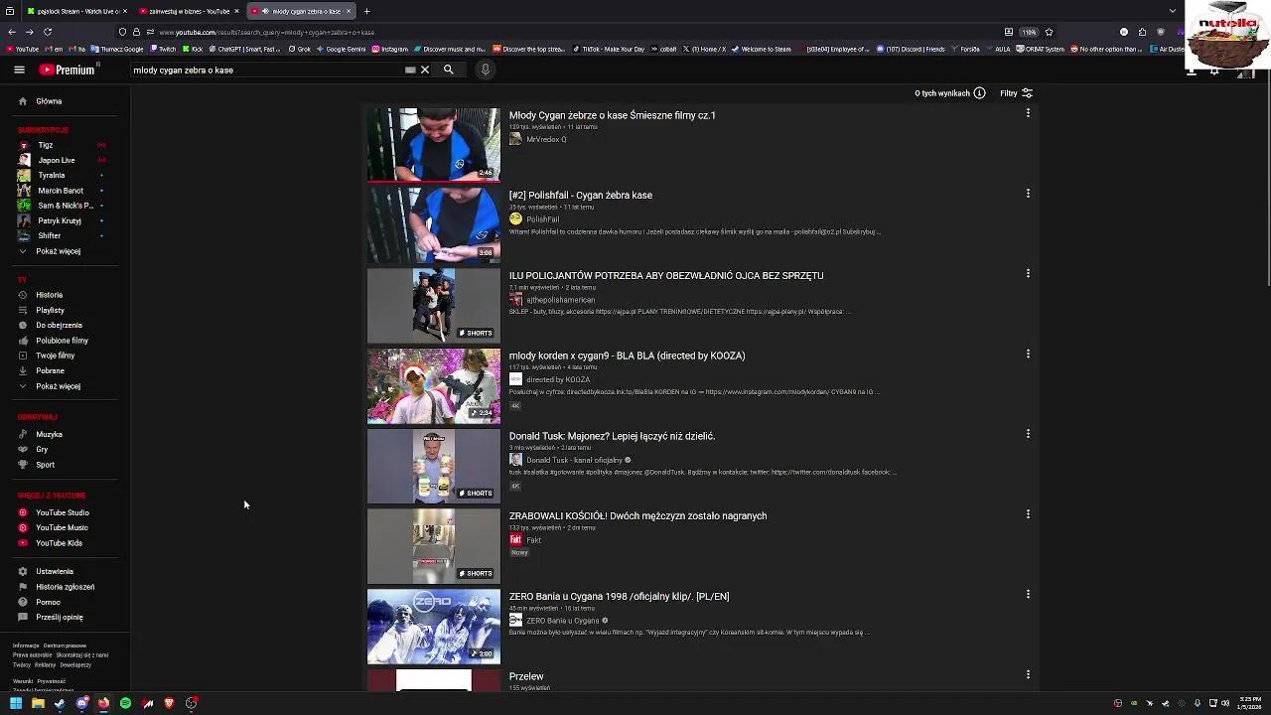1271x715 pixels.
Task: Clear the search query with the X
Action: coord(425,70)
